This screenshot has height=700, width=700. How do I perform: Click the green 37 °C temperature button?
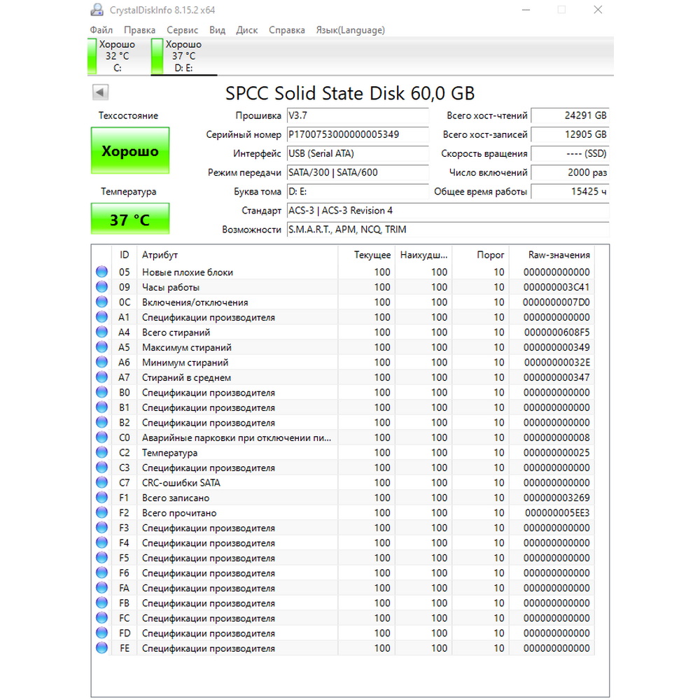[x=130, y=218]
